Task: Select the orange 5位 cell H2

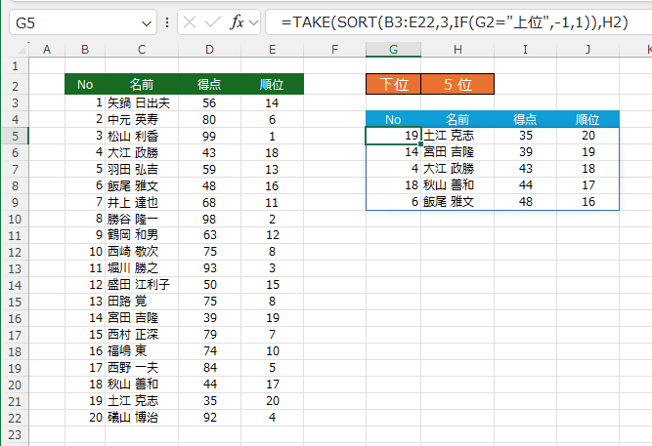Action: click(457, 85)
